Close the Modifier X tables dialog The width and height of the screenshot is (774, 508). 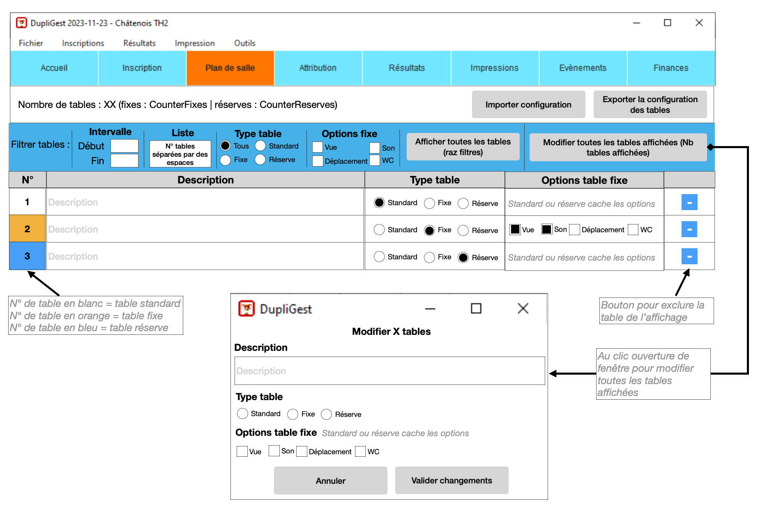523,309
